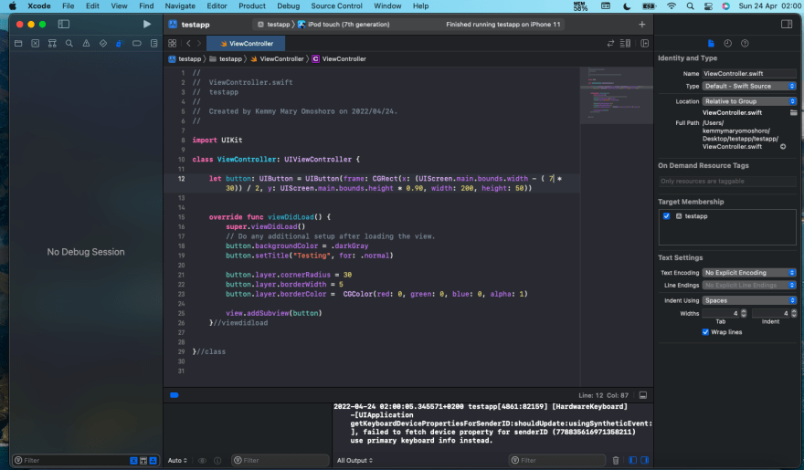Toggle the inspectors panel icon
This screenshot has height=470, width=804.
787,24
